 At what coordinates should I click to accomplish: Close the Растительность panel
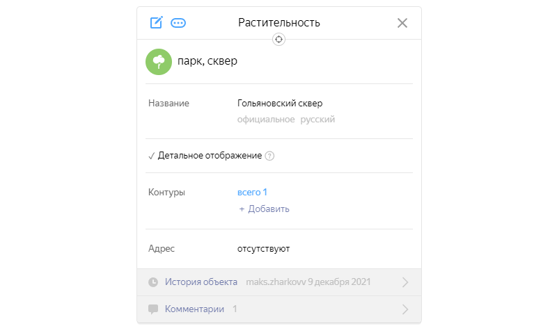coord(402,22)
